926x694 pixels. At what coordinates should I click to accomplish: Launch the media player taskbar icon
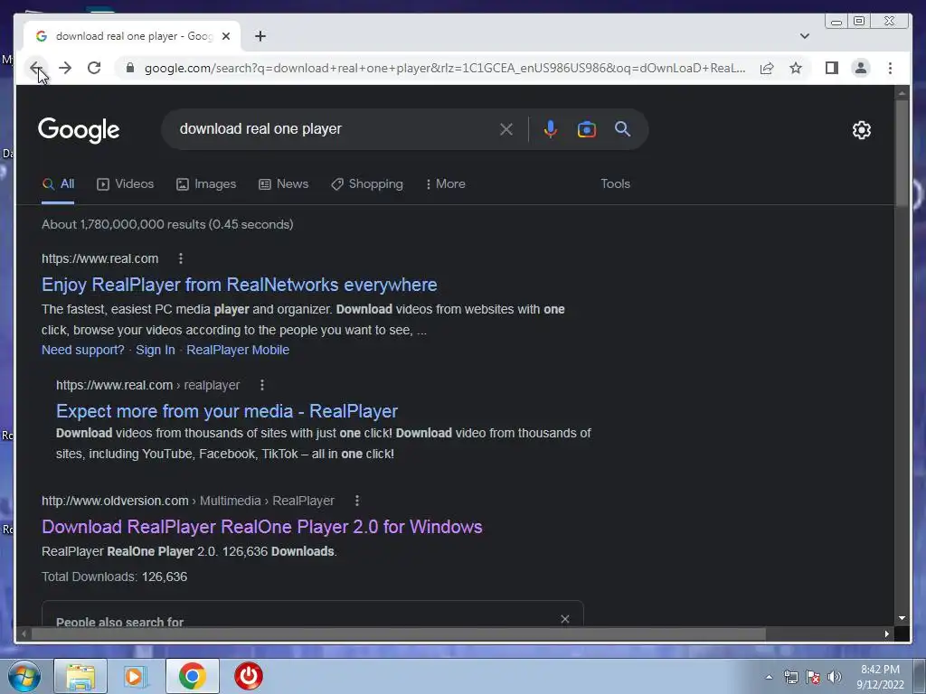click(x=136, y=676)
